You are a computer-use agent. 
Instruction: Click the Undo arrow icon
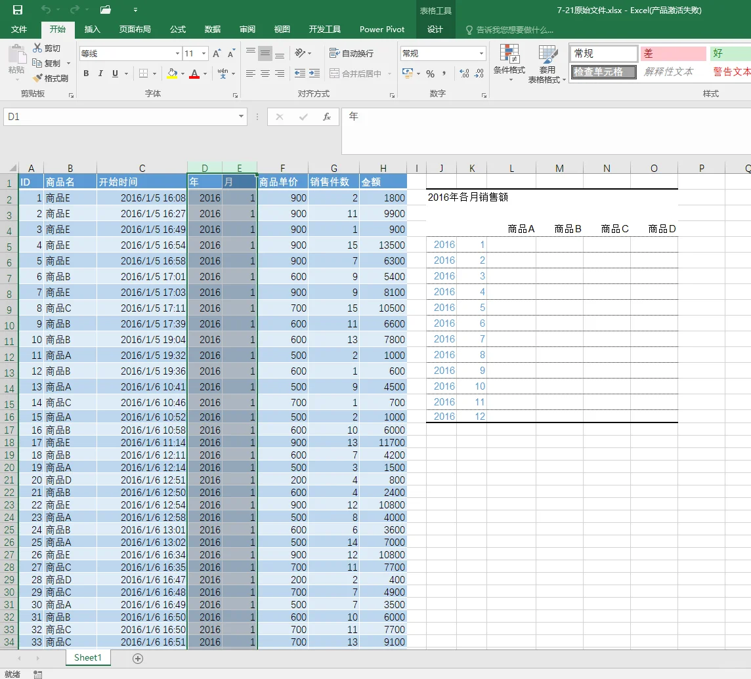coord(46,10)
